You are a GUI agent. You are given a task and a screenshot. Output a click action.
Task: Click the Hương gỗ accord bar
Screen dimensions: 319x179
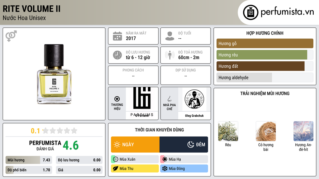[x=265, y=44]
